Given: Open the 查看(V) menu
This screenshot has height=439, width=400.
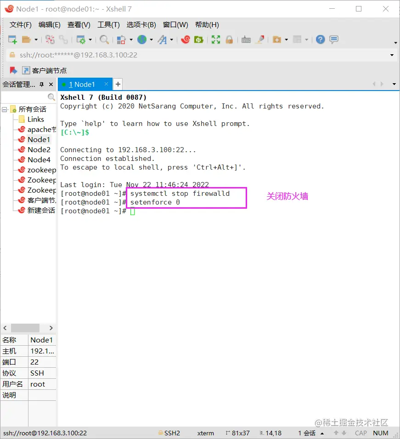Looking at the screenshot, I should [79, 25].
